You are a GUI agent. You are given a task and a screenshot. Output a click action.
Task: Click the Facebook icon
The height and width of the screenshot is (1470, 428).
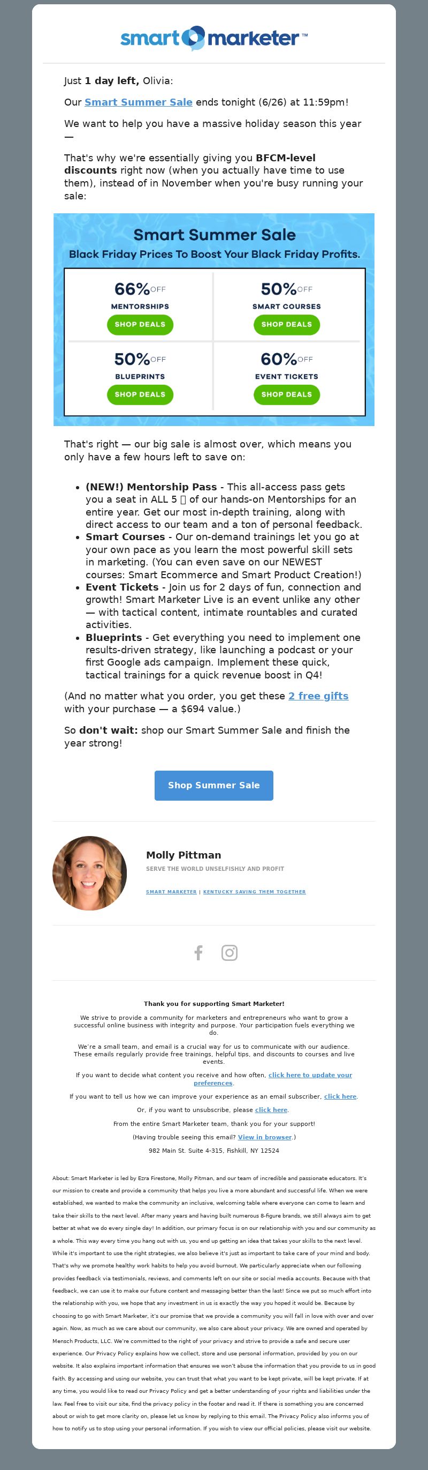point(198,952)
